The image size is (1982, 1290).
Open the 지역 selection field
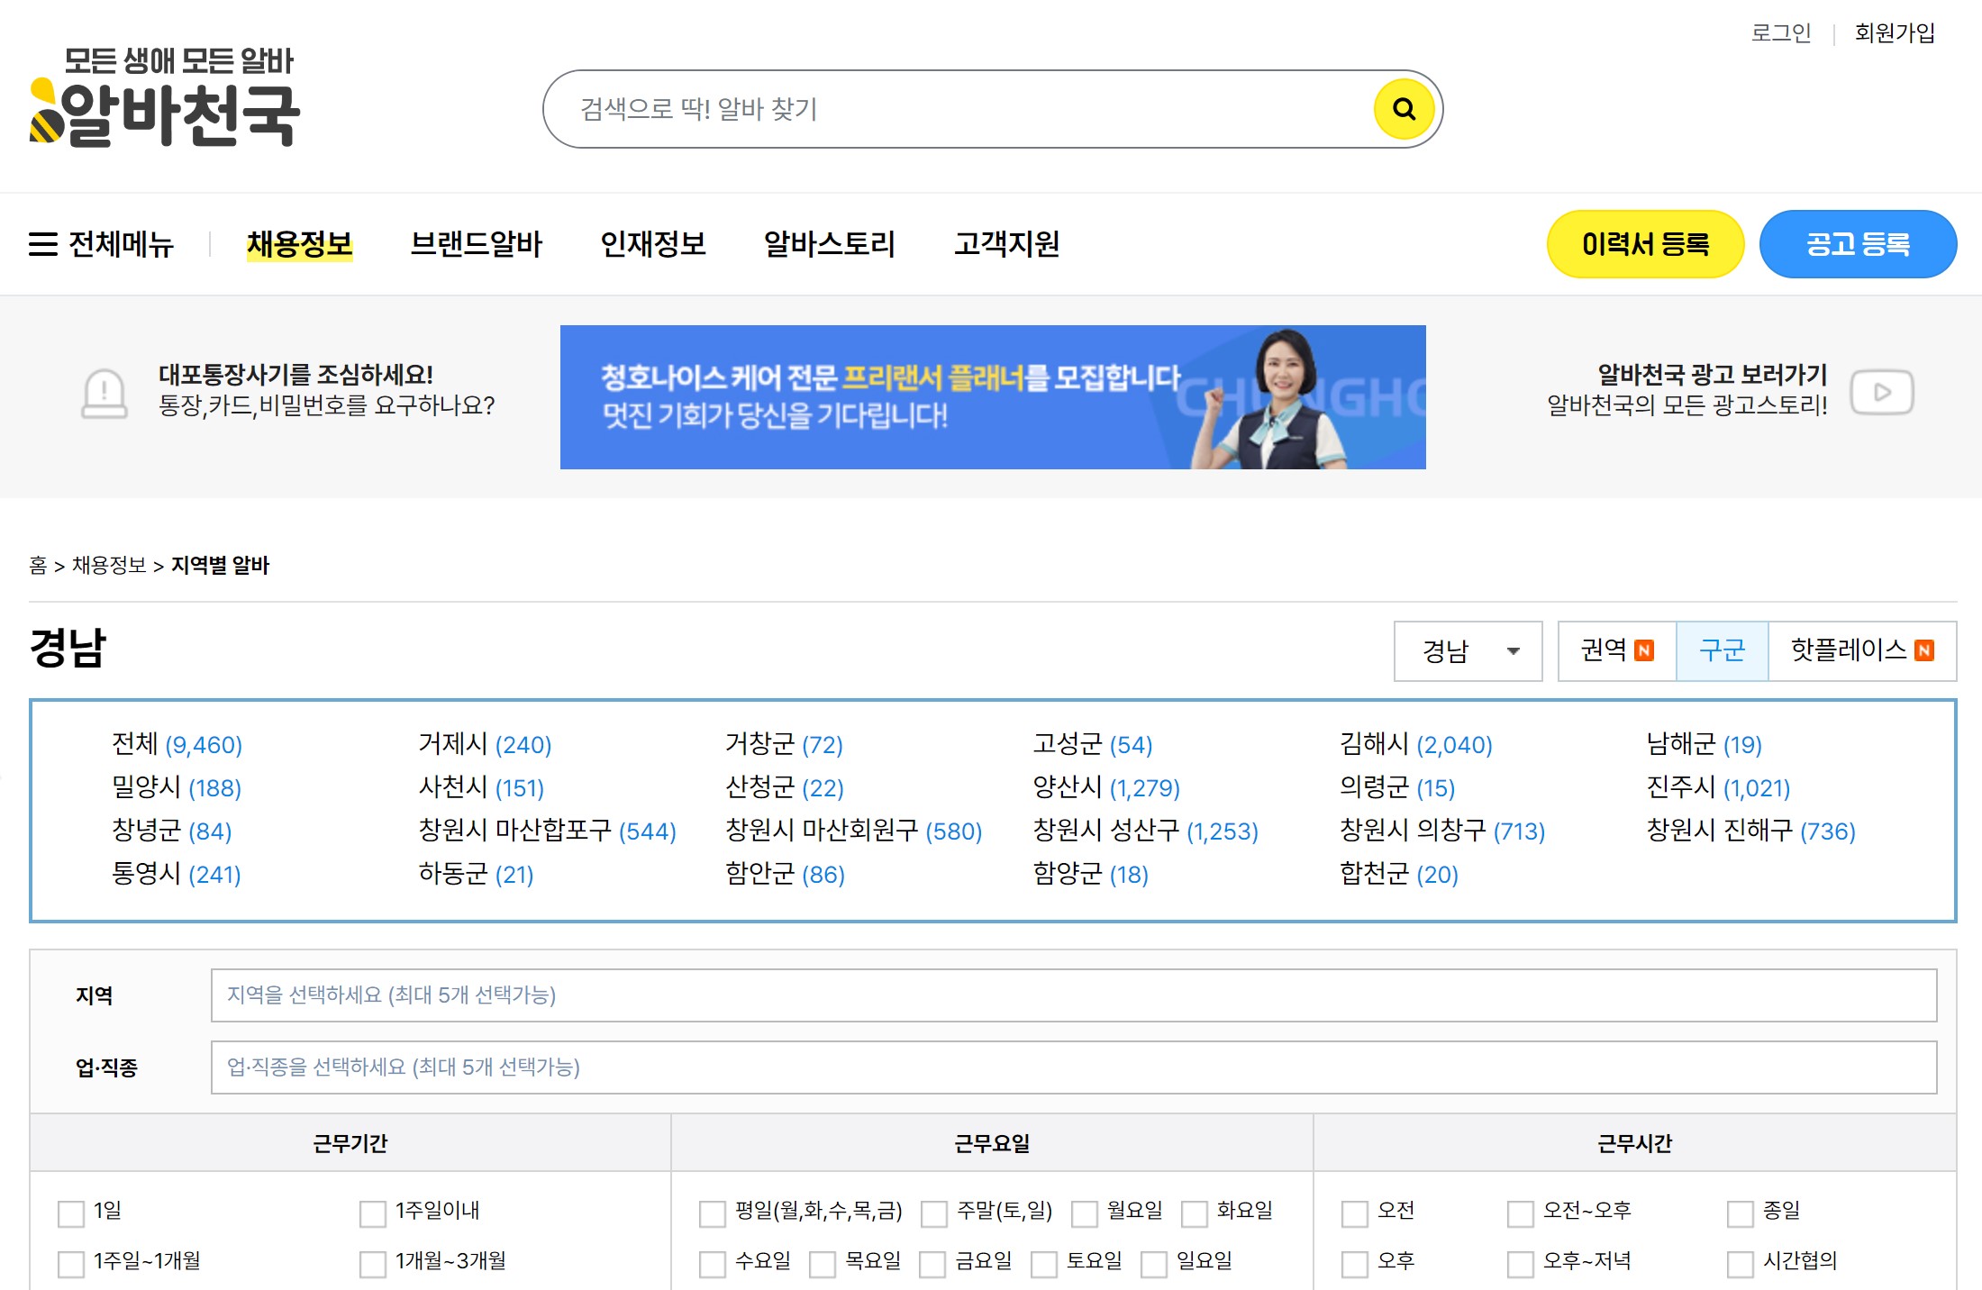(1072, 995)
